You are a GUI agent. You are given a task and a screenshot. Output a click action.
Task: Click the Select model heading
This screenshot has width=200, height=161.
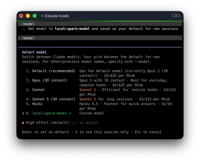pyautogui.click(x=34, y=52)
